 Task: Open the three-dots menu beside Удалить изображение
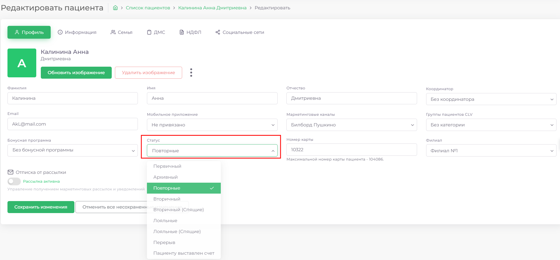191,73
